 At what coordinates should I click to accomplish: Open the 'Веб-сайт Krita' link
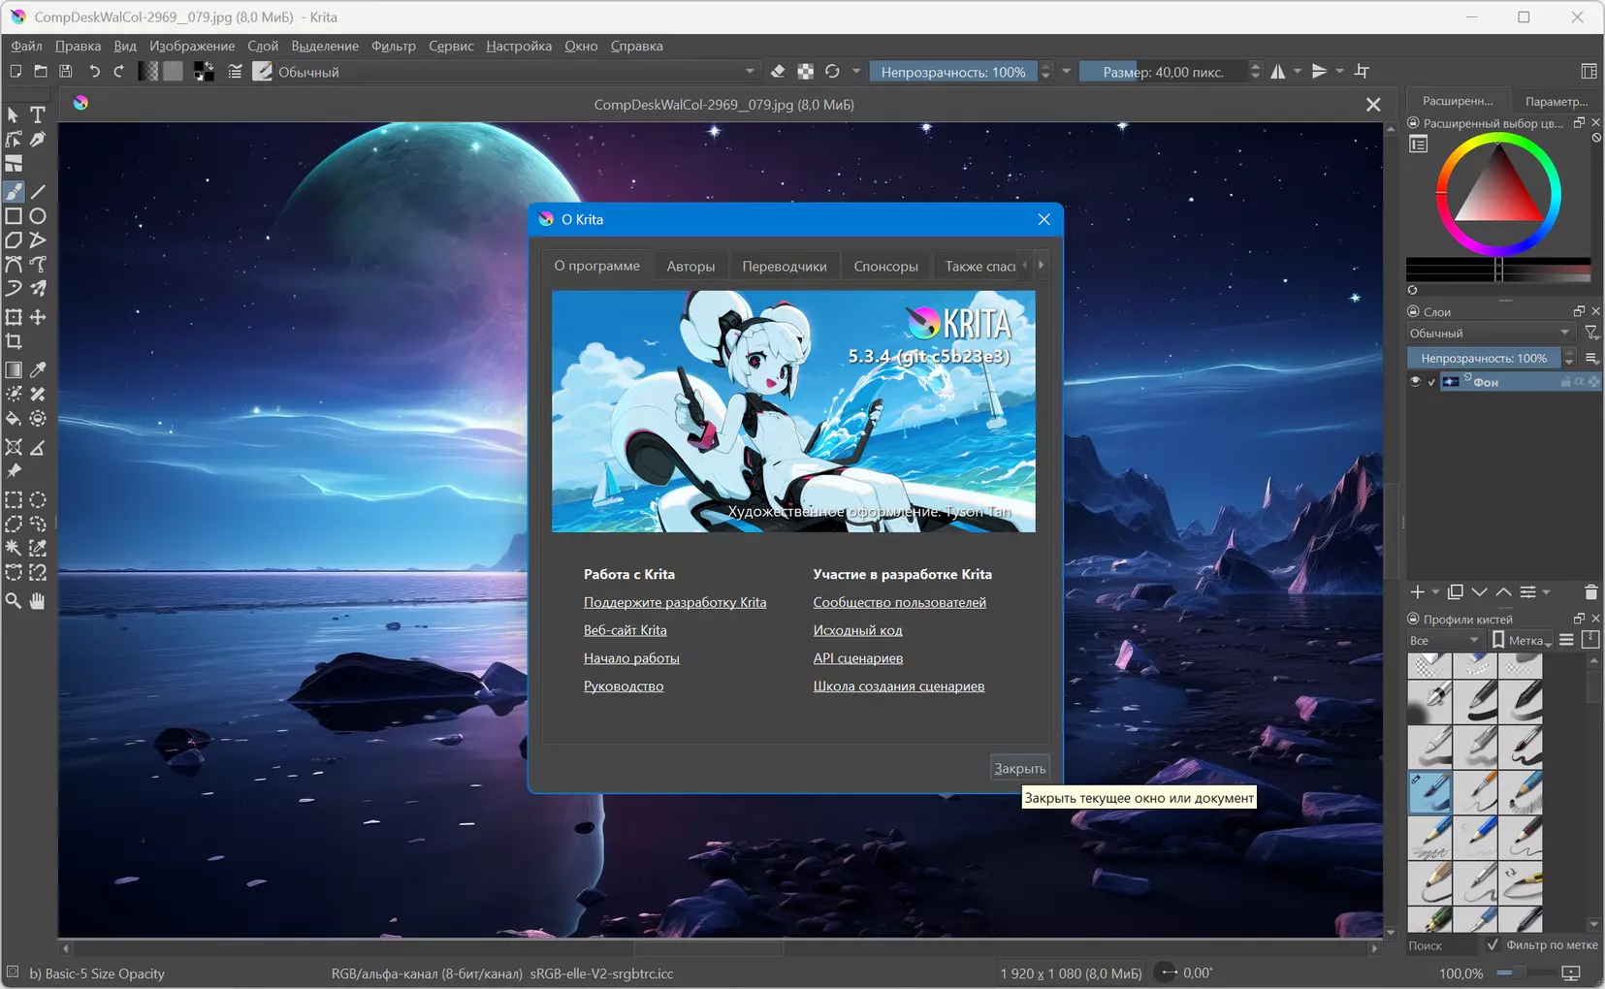tap(626, 630)
